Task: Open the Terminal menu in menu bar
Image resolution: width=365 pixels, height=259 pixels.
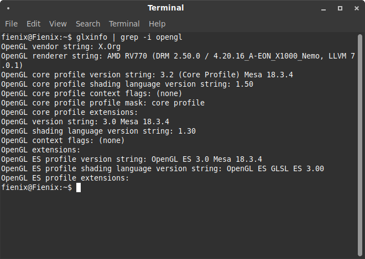Action: [124, 24]
